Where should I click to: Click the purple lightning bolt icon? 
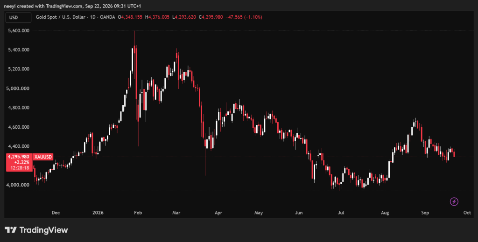point(454,201)
